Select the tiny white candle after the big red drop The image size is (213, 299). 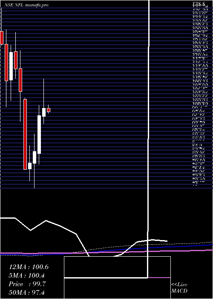30,166
